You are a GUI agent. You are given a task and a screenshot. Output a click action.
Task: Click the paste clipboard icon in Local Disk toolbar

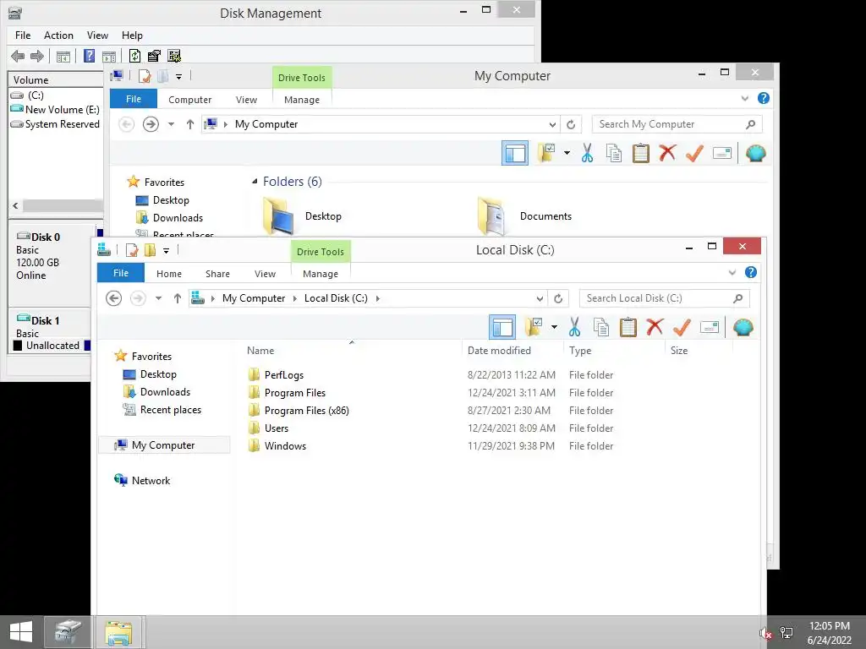628,327
